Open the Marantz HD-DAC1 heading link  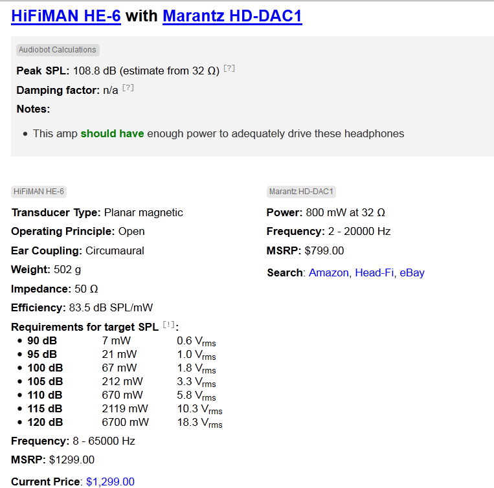click(232, 16)
